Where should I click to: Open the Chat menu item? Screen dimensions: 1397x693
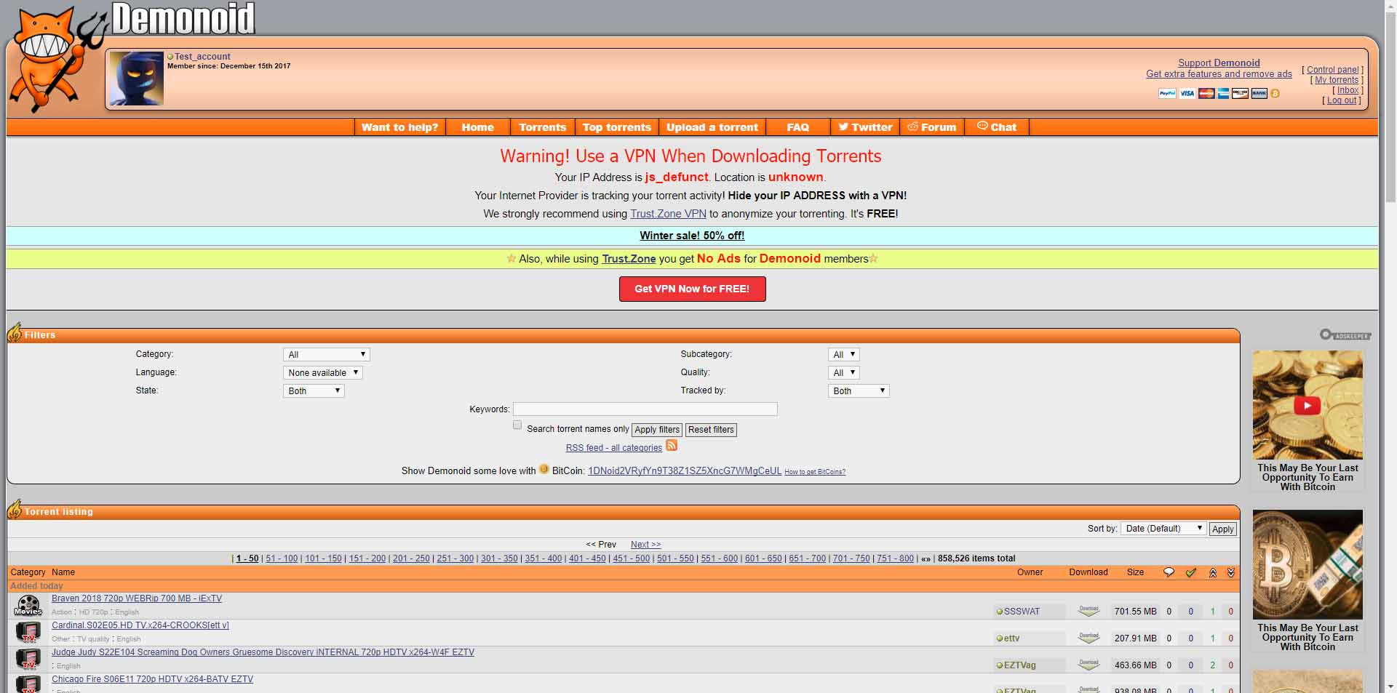tap(997, 127)
